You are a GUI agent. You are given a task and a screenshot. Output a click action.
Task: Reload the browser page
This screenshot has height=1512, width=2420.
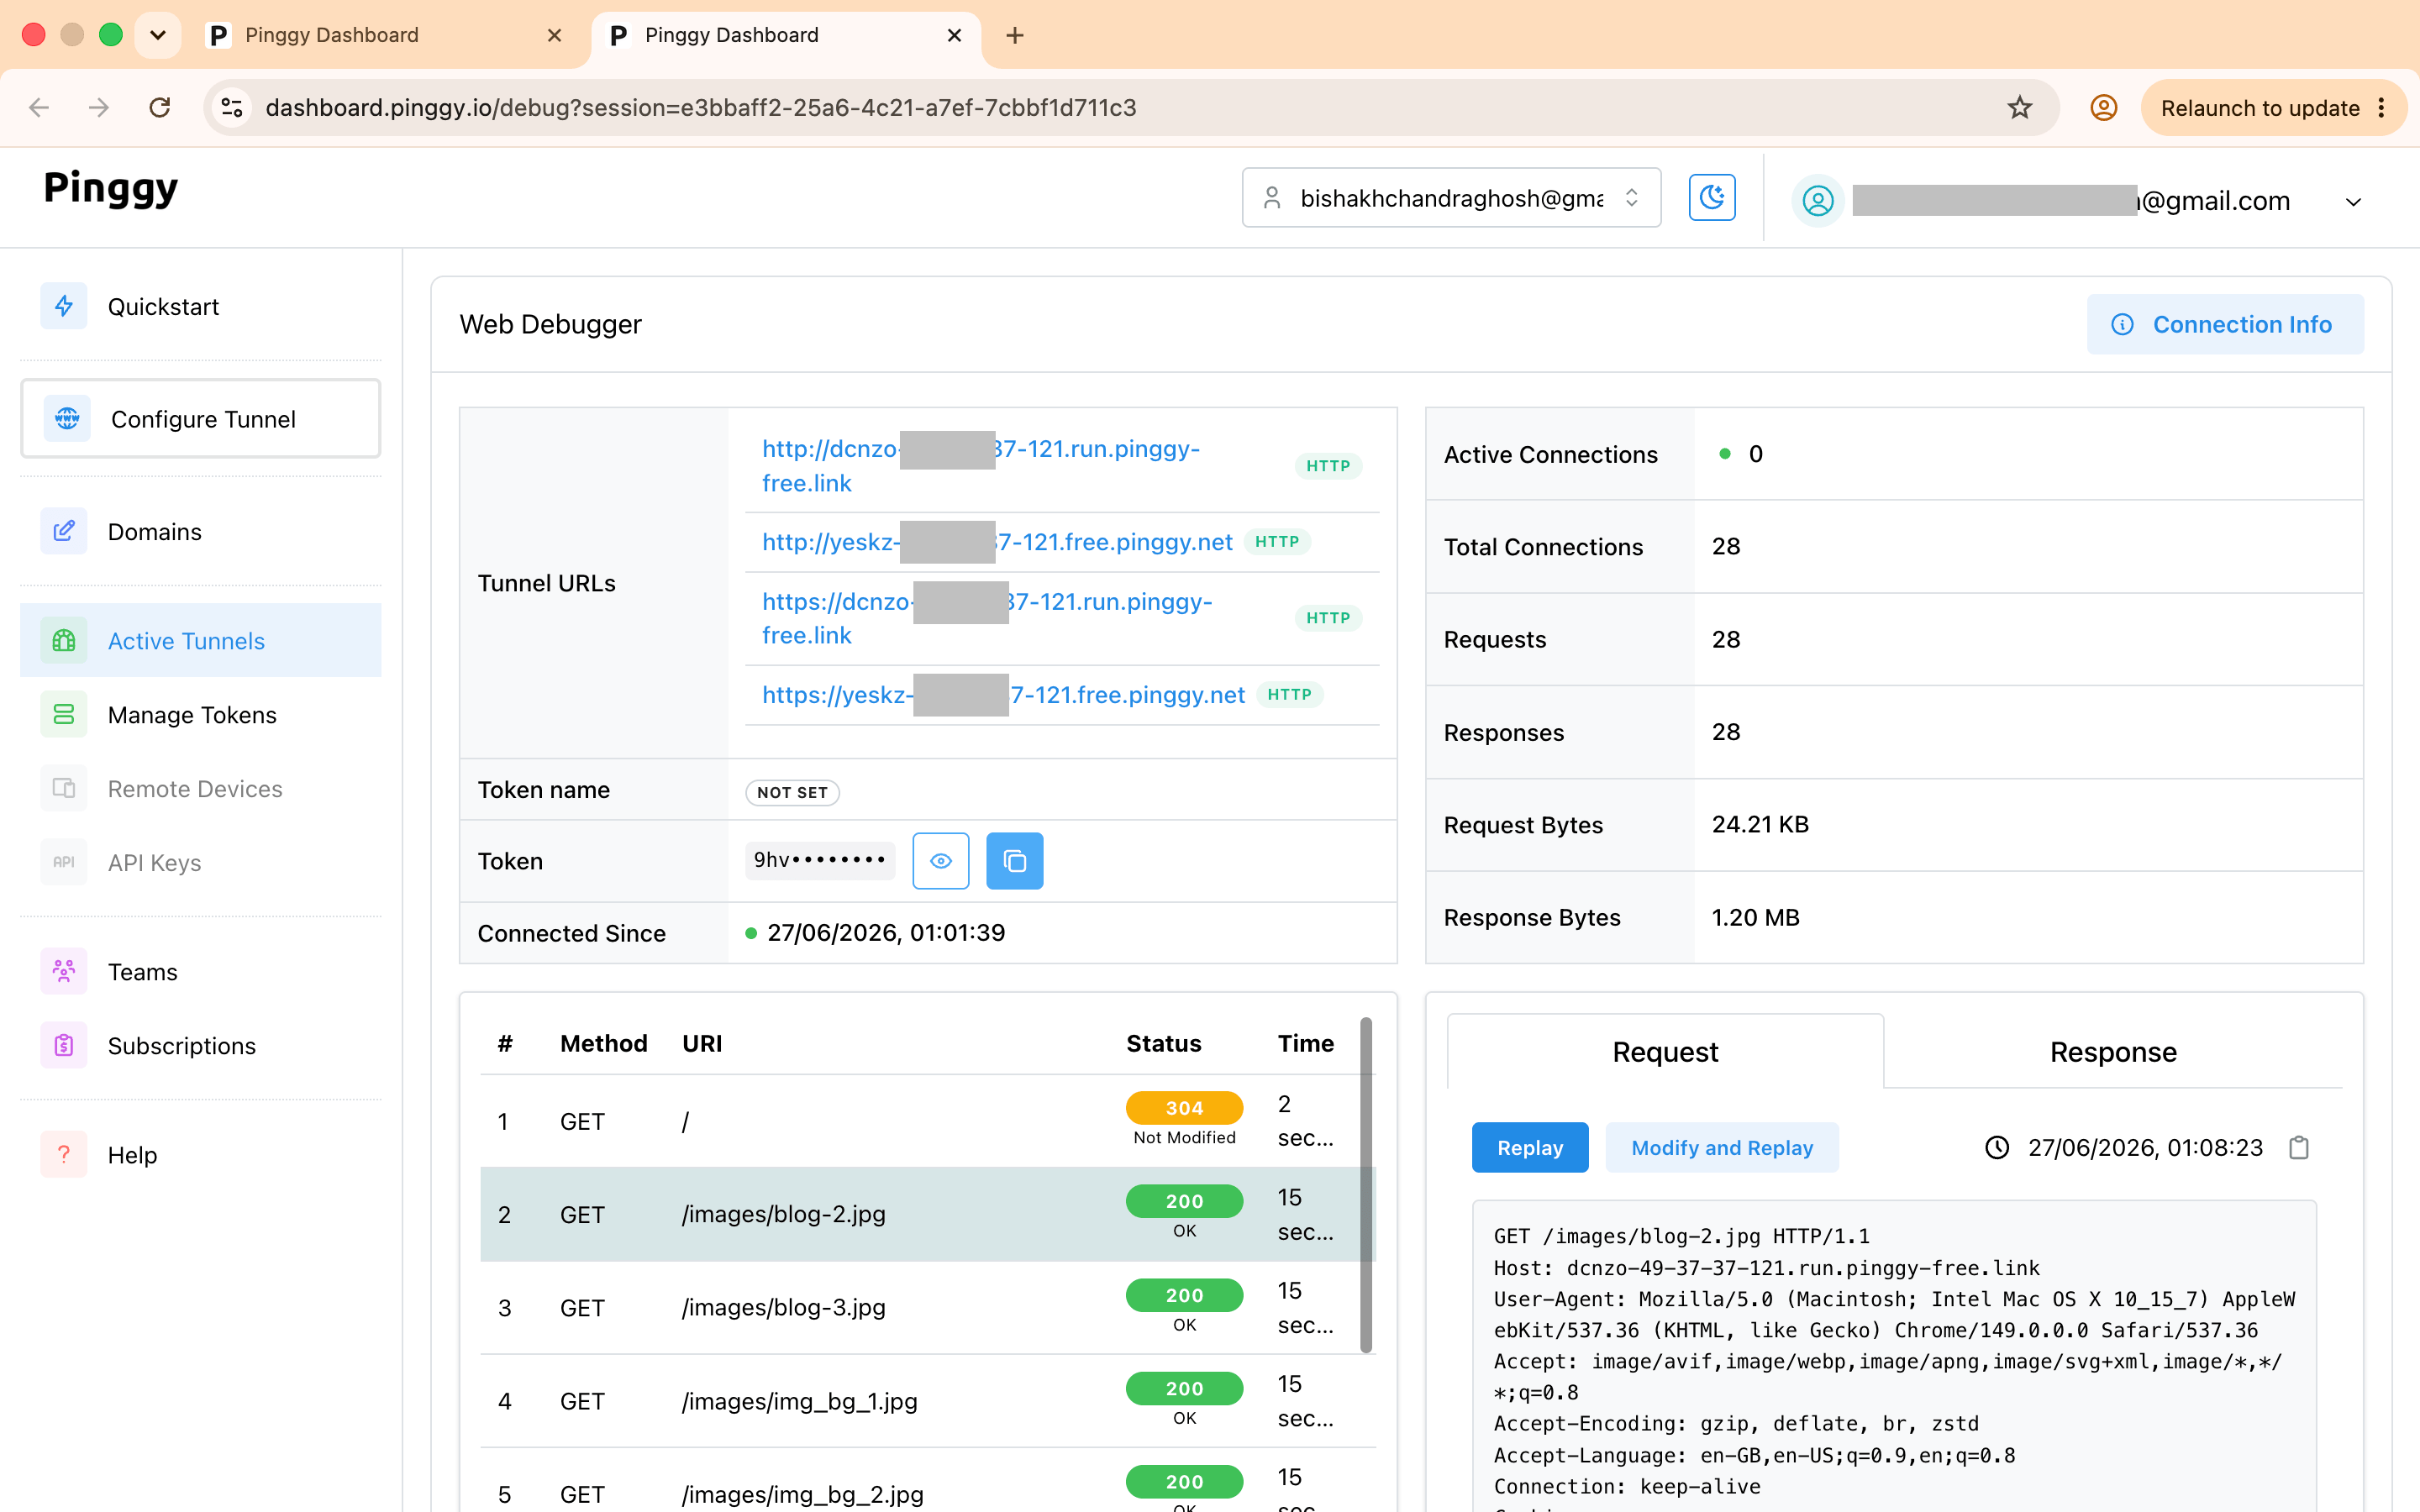point(160,107)
